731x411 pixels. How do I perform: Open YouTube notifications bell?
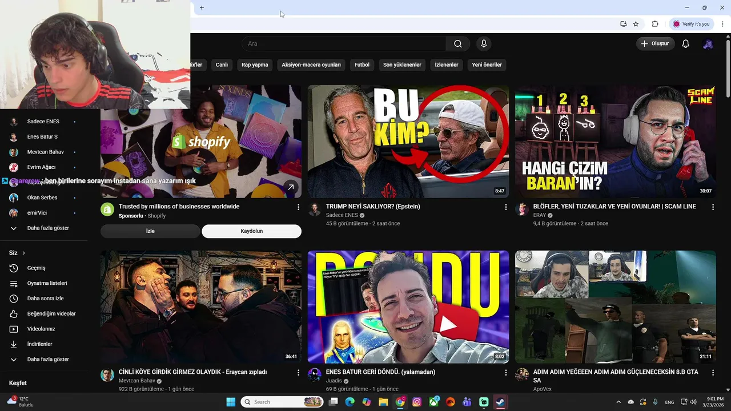tap(686, 44)
